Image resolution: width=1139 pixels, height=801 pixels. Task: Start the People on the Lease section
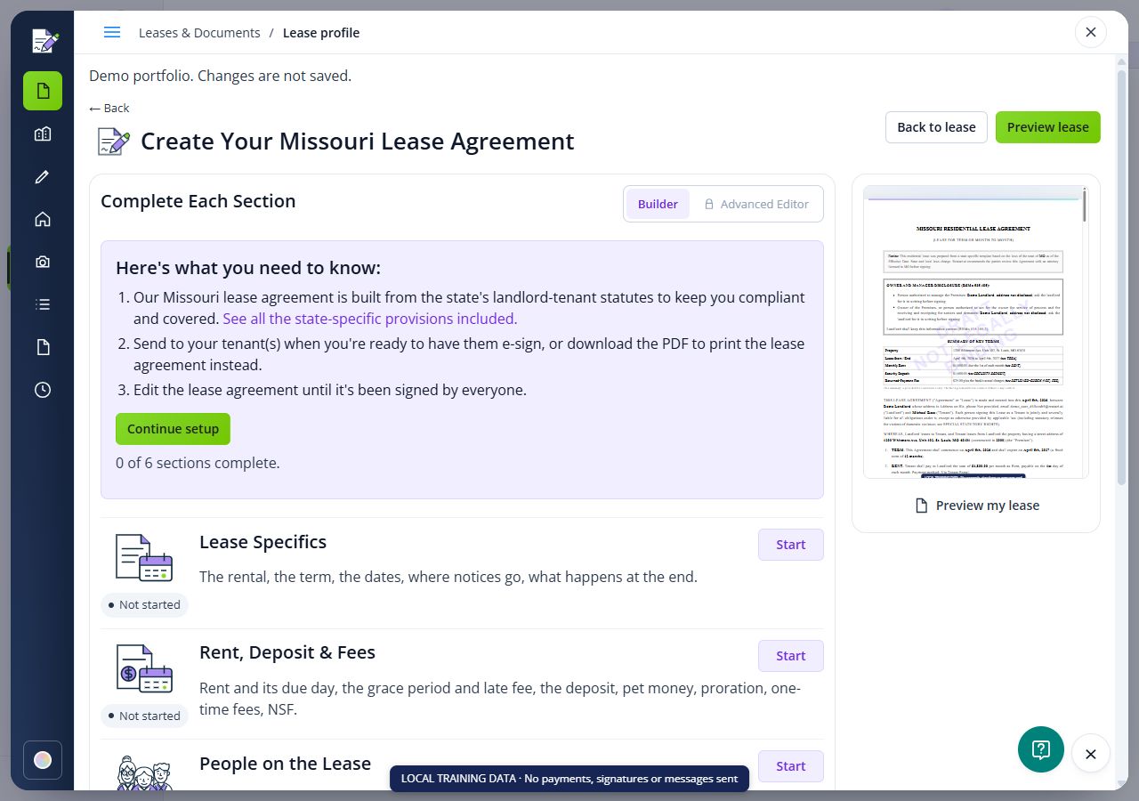tap(790, 766)
